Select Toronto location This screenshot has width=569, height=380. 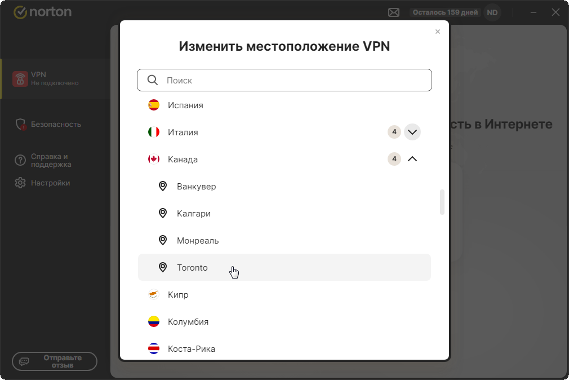point(192,268)
